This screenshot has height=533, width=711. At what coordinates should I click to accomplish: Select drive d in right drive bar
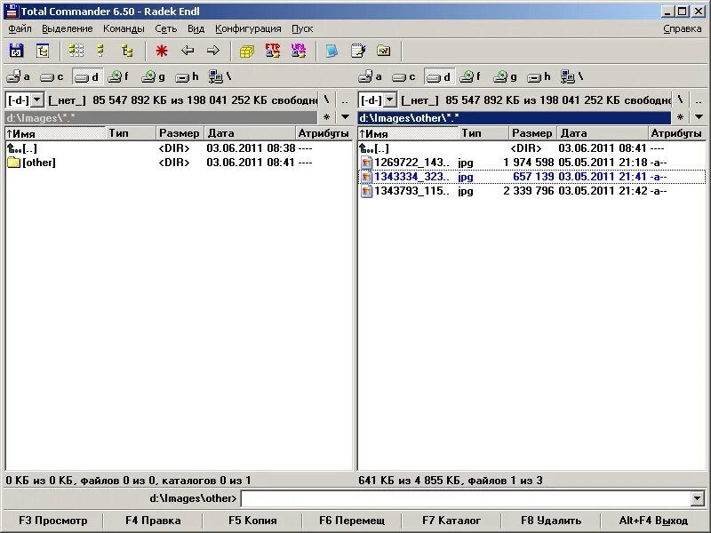point(439,77)
